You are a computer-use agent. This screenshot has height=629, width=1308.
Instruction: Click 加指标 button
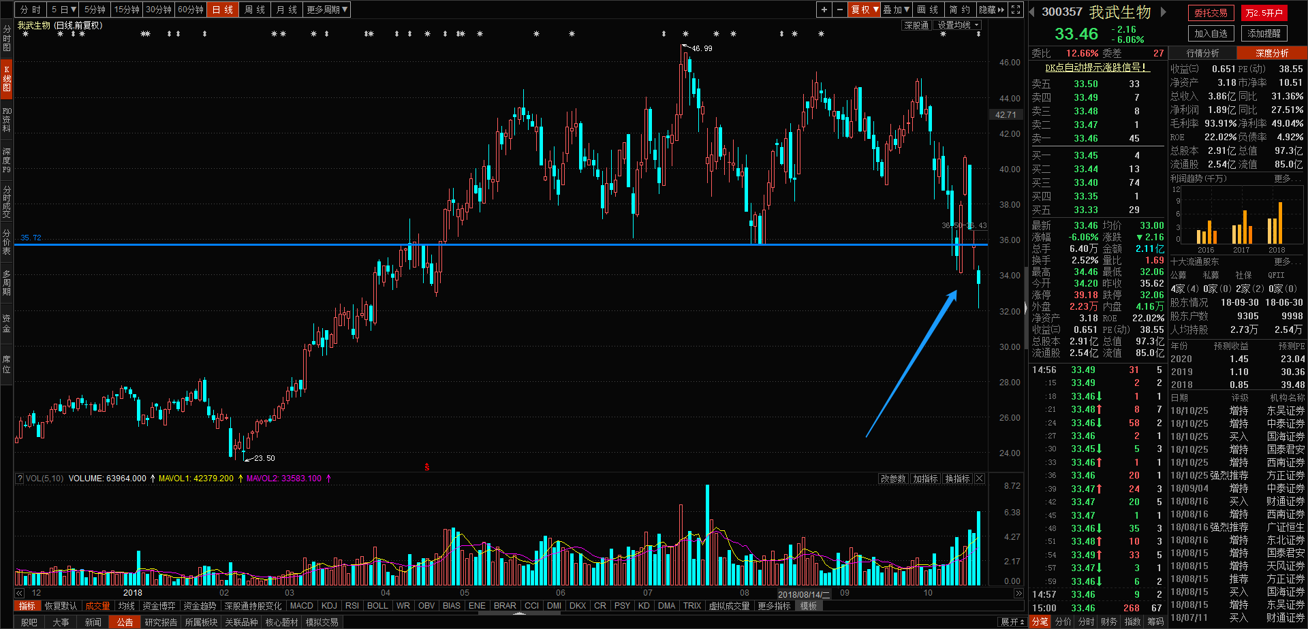click(x=925, y=479)
